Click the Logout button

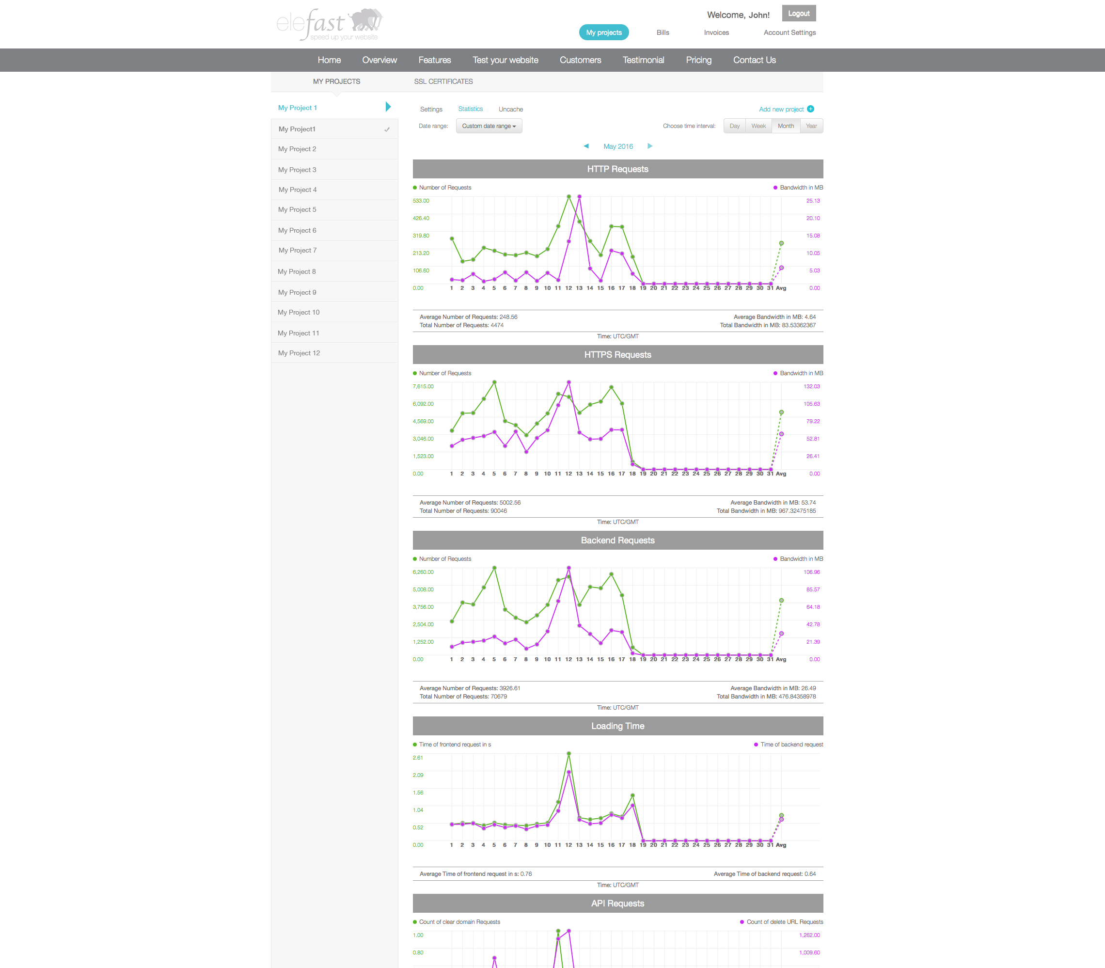798,14
